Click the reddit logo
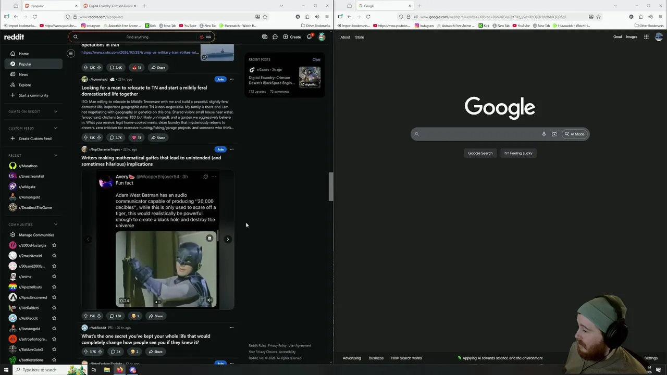This screenshot has width=667, height=375. click(x=14, y=37)
